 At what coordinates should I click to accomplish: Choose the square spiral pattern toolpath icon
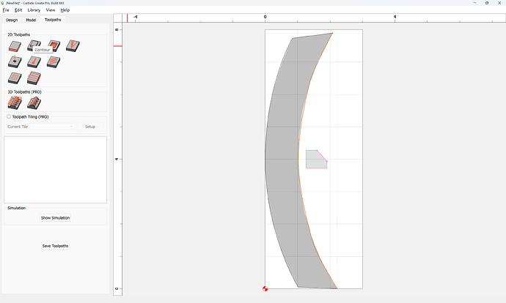point(15,78)
